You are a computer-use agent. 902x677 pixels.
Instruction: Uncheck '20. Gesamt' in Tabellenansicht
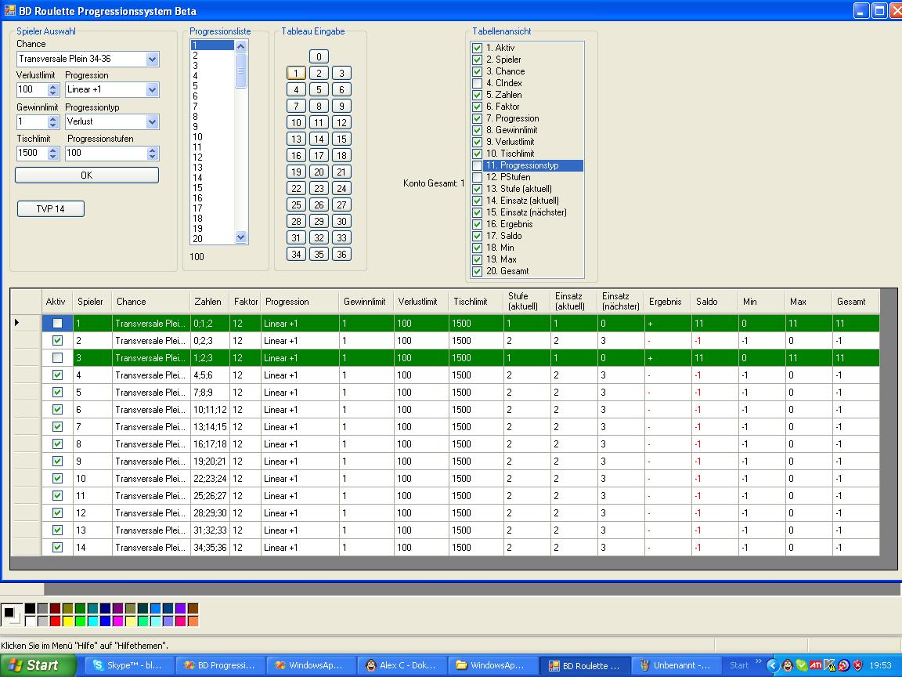(477, 271)
